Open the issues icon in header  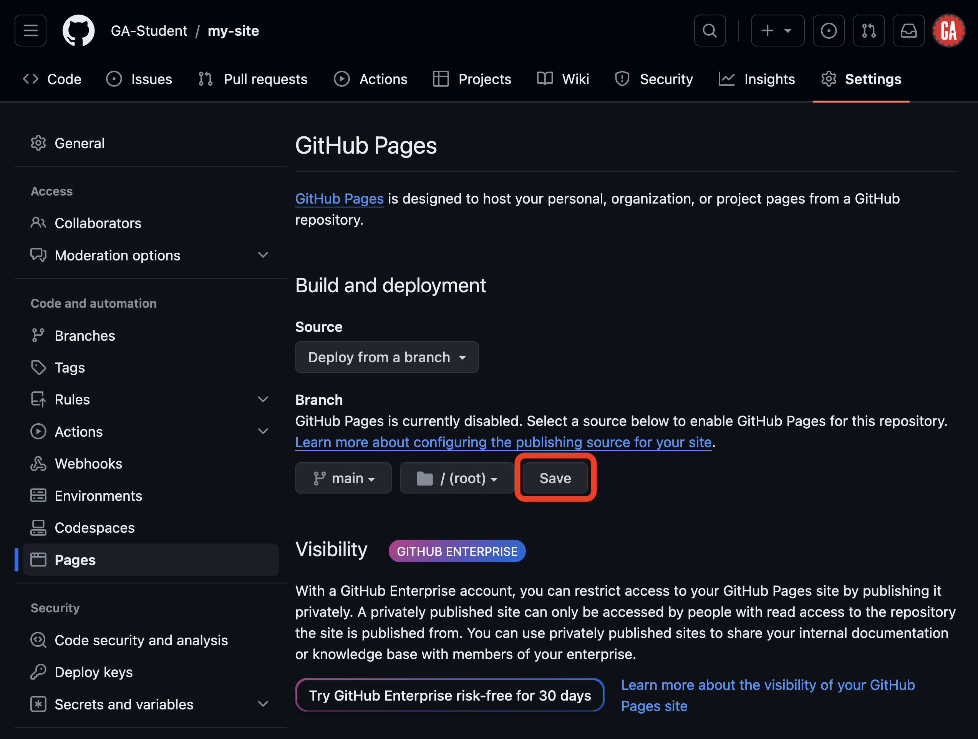tap(828, 30)
